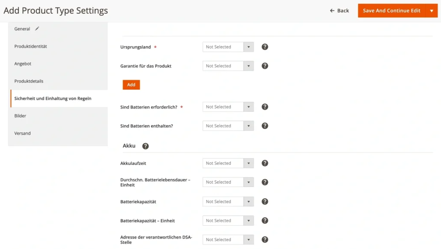Show help tooltip for Akkulaufzeit
Image resolution: width=441 pixels, height=249 pixels.
click(x=264, y=163)
